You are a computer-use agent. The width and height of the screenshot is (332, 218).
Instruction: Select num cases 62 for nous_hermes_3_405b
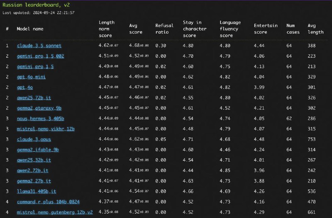[x=289, y=119]
